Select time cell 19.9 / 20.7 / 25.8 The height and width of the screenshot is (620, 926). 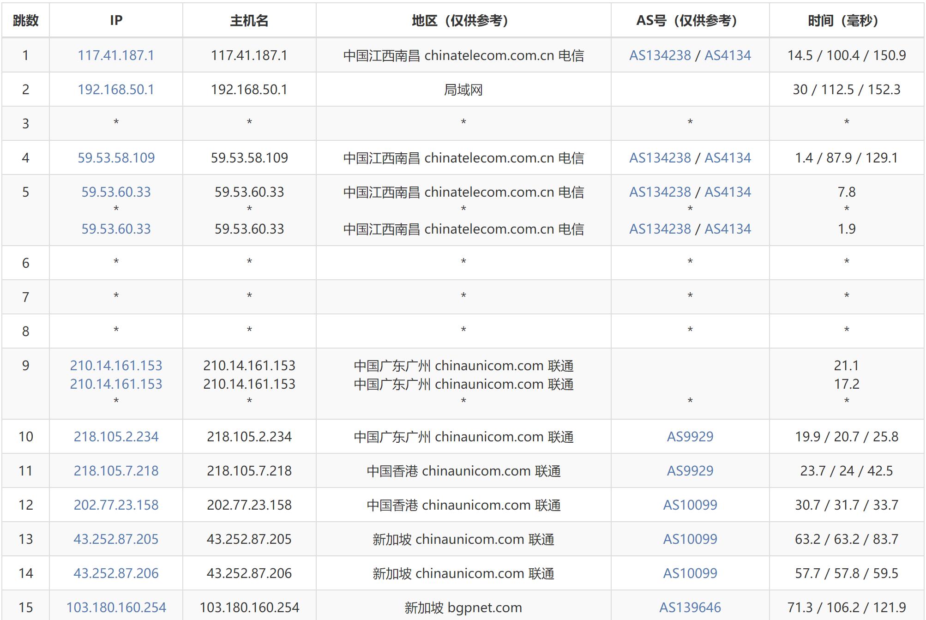tap(847, 437)
